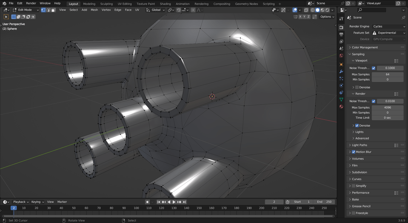Open the Mesh menu in viewport
This screenshot has width=408, height=223.
point(94,10)
